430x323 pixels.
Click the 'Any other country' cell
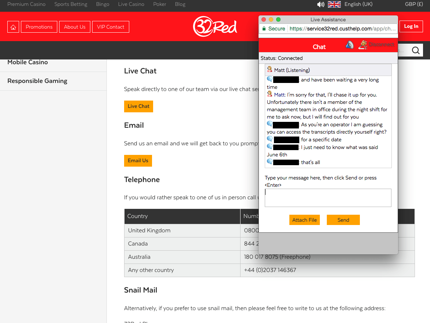click(183, 270)
